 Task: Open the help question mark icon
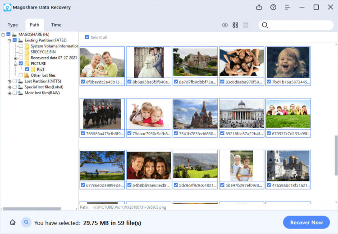point(273,7)
